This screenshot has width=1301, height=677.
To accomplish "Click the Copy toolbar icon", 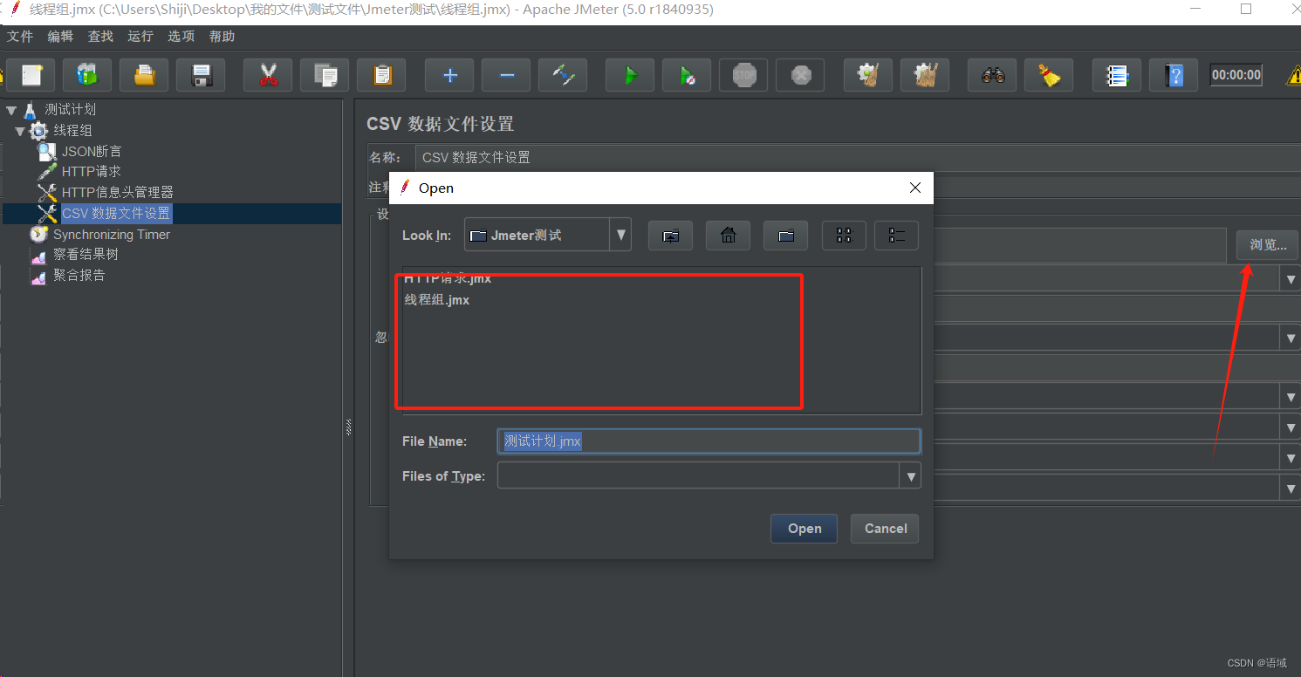I will [325, 75].
